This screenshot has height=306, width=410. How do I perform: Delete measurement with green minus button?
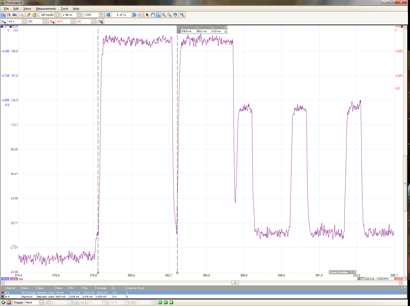coord(165,302)
